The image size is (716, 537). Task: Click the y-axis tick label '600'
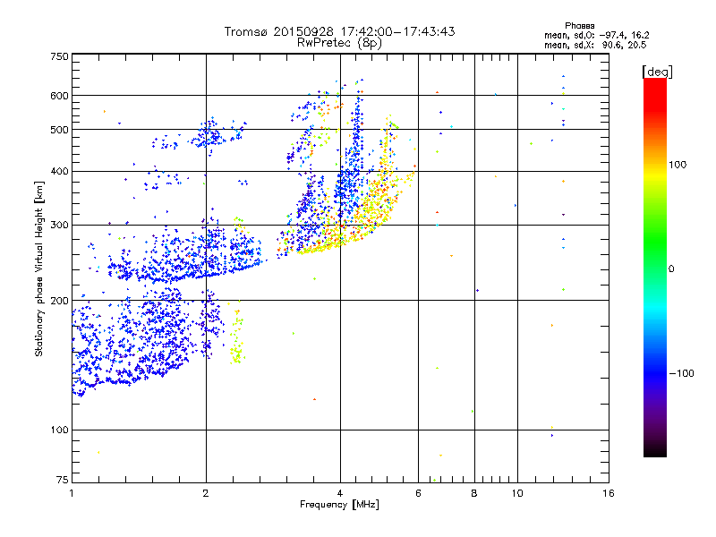[x=59, y=96]
